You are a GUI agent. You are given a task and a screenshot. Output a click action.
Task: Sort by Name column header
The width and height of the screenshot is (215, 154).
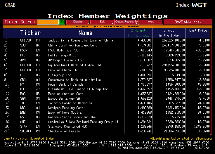(x=85, y=33)
